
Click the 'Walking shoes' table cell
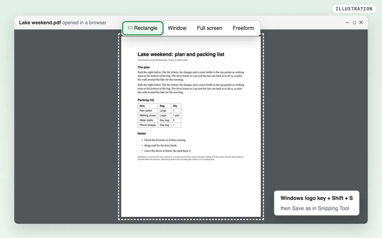tap(148, 115)
